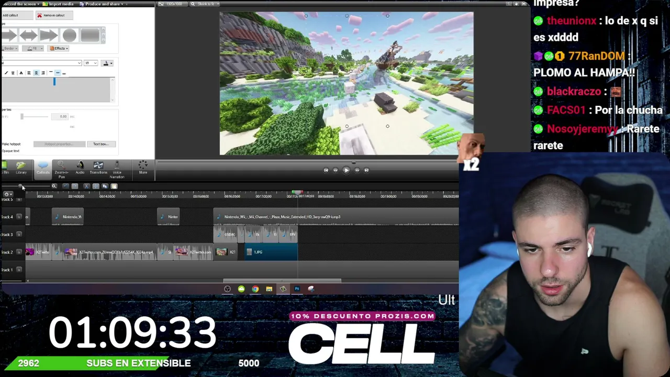Select the 1.JPG clip on Track 2
Screen dimensions: 670x377
point(271,252)
